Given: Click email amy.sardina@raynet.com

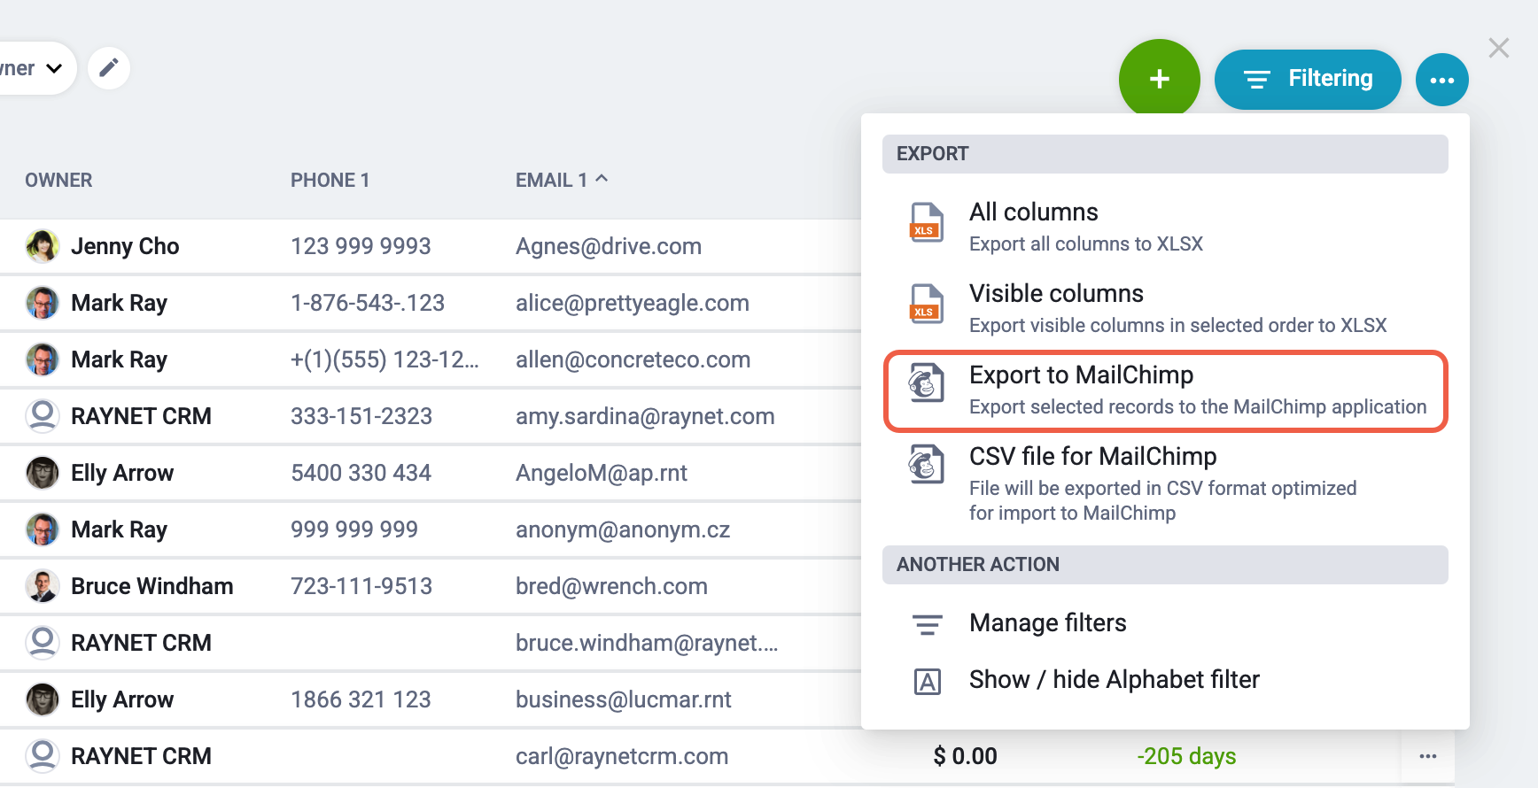Looking at the screenshot, I should pos(645,416).
